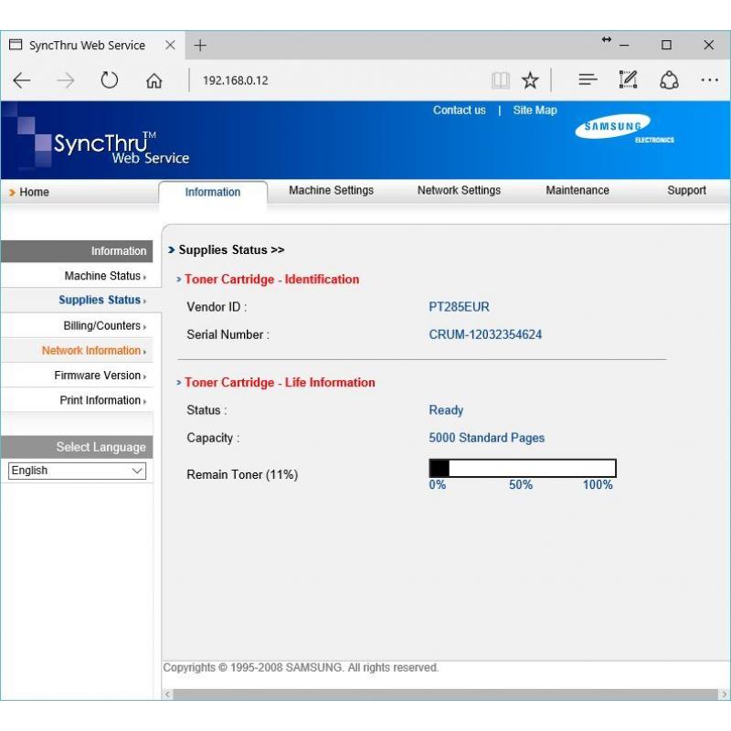The width and height of the screenshot is (731, 731).
Task: Click the Supplies Status >> heading
Action: click(x=231, y=249)
